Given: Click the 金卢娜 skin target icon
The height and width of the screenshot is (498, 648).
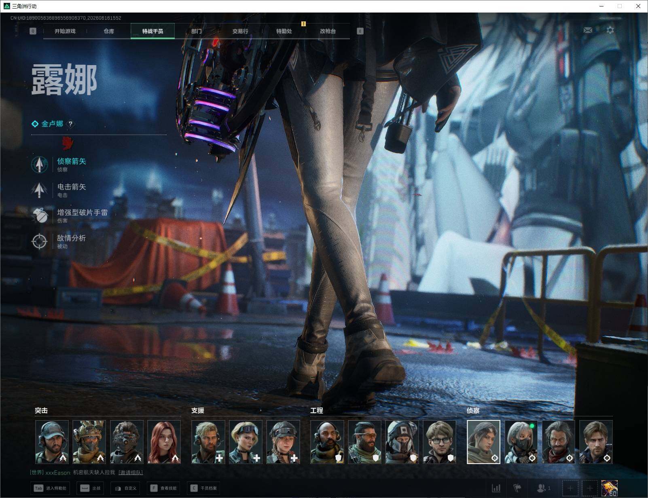Looking at the screenshot, I should (35, 124).
